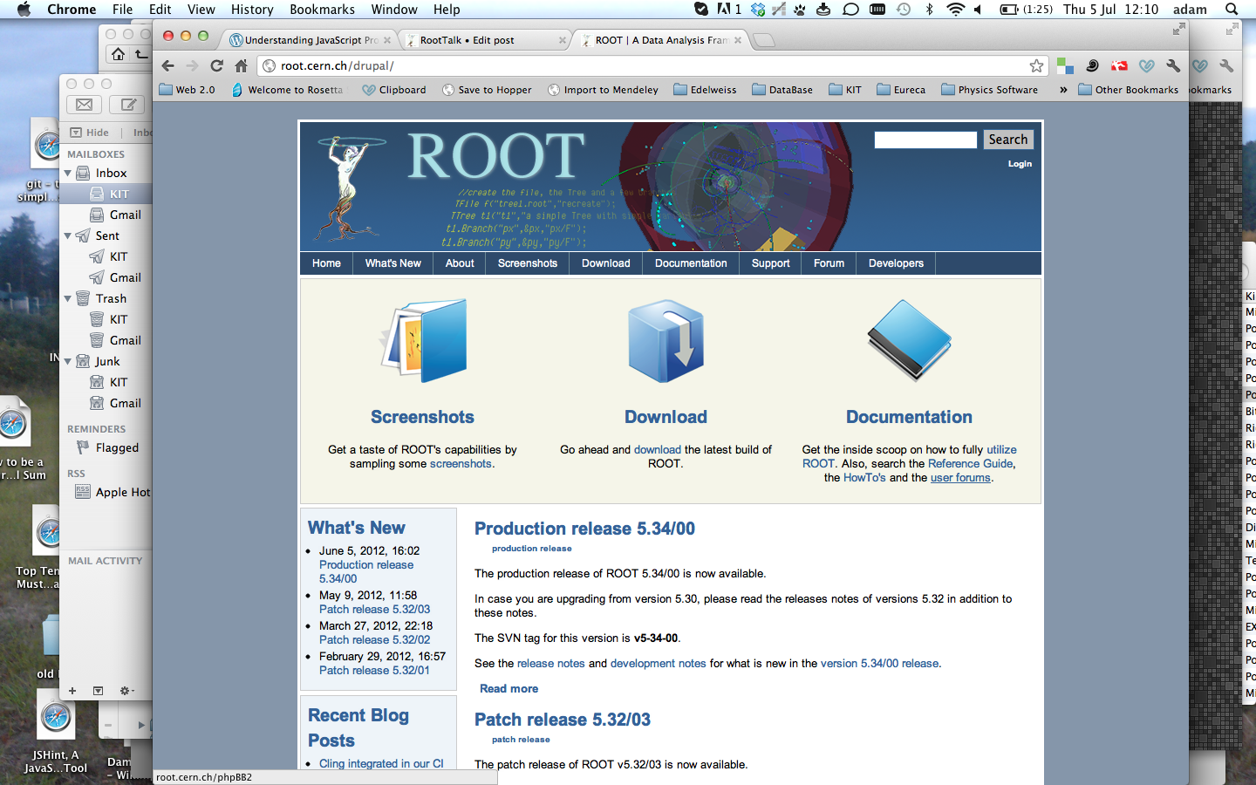Open Production release 5.34/00 heading link
Viewport: 1256px width, 785px height.
(x=584, y=529)
